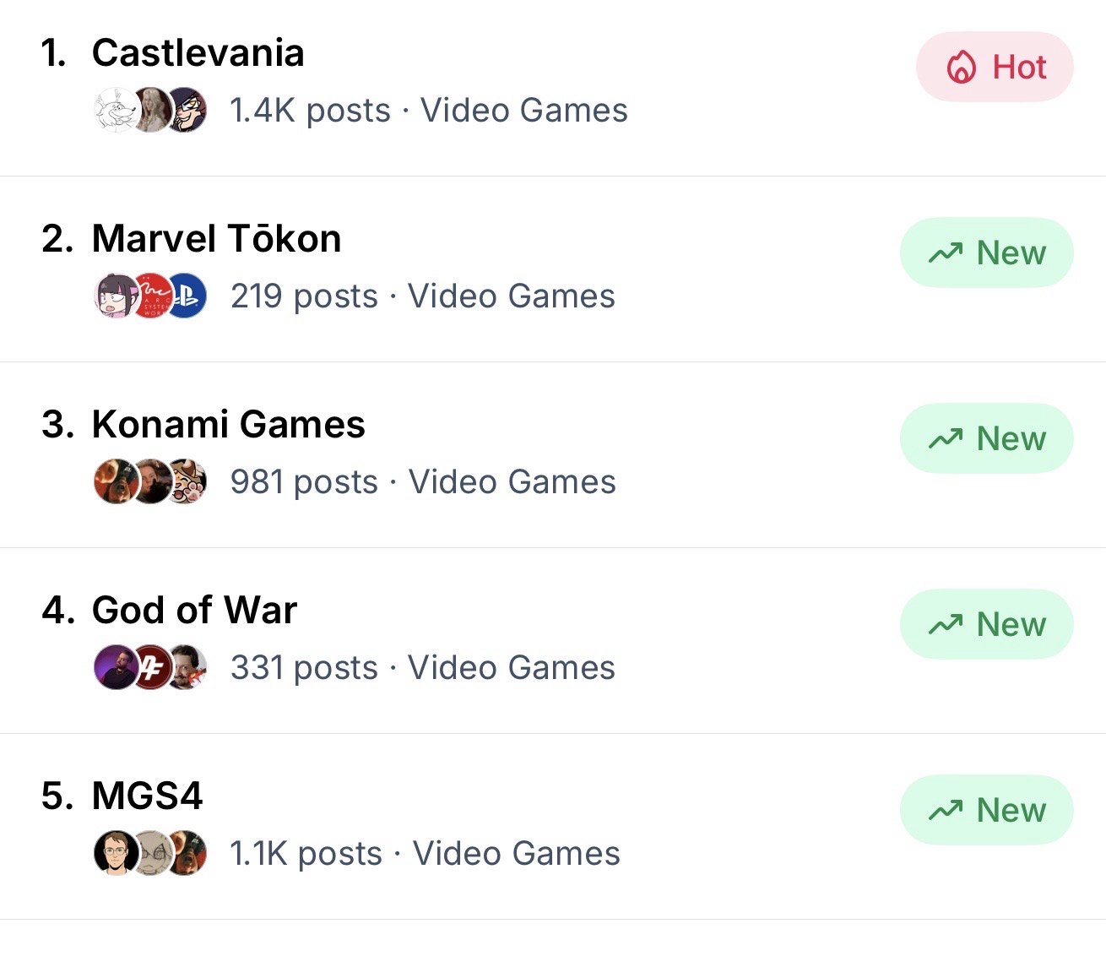1106x967 pixels.
Task: Open the MGS4 trending topic
Action: pyautogui.click(x=147, y=796)
